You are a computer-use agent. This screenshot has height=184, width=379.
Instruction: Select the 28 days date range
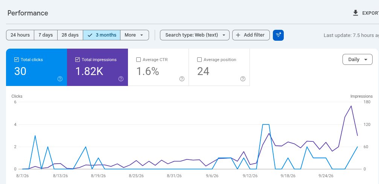coord(70,35)
